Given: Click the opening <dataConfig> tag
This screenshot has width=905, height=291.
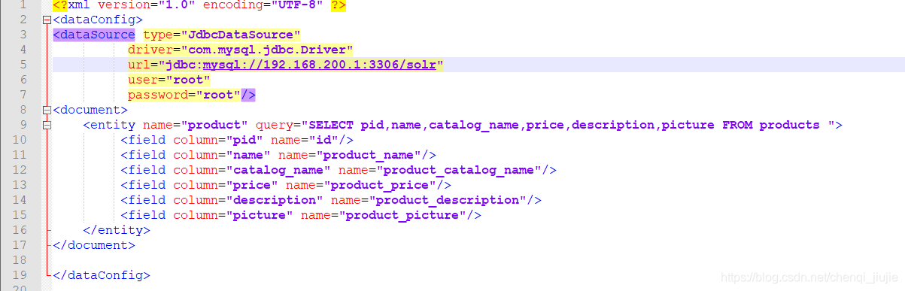Looking at the screenshot, I should point(98,20).
